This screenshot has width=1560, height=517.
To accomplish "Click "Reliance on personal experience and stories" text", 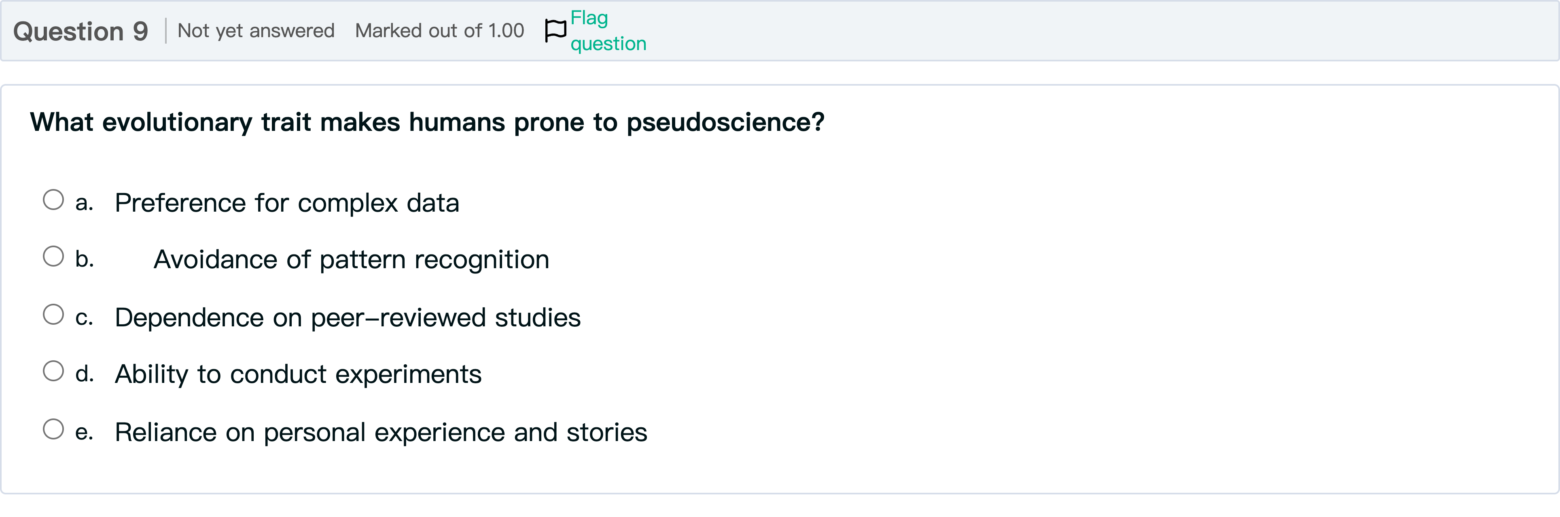I will (x=381, y=433).
